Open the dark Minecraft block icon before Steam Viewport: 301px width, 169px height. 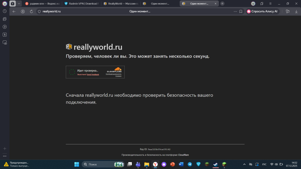click(207, 164)
